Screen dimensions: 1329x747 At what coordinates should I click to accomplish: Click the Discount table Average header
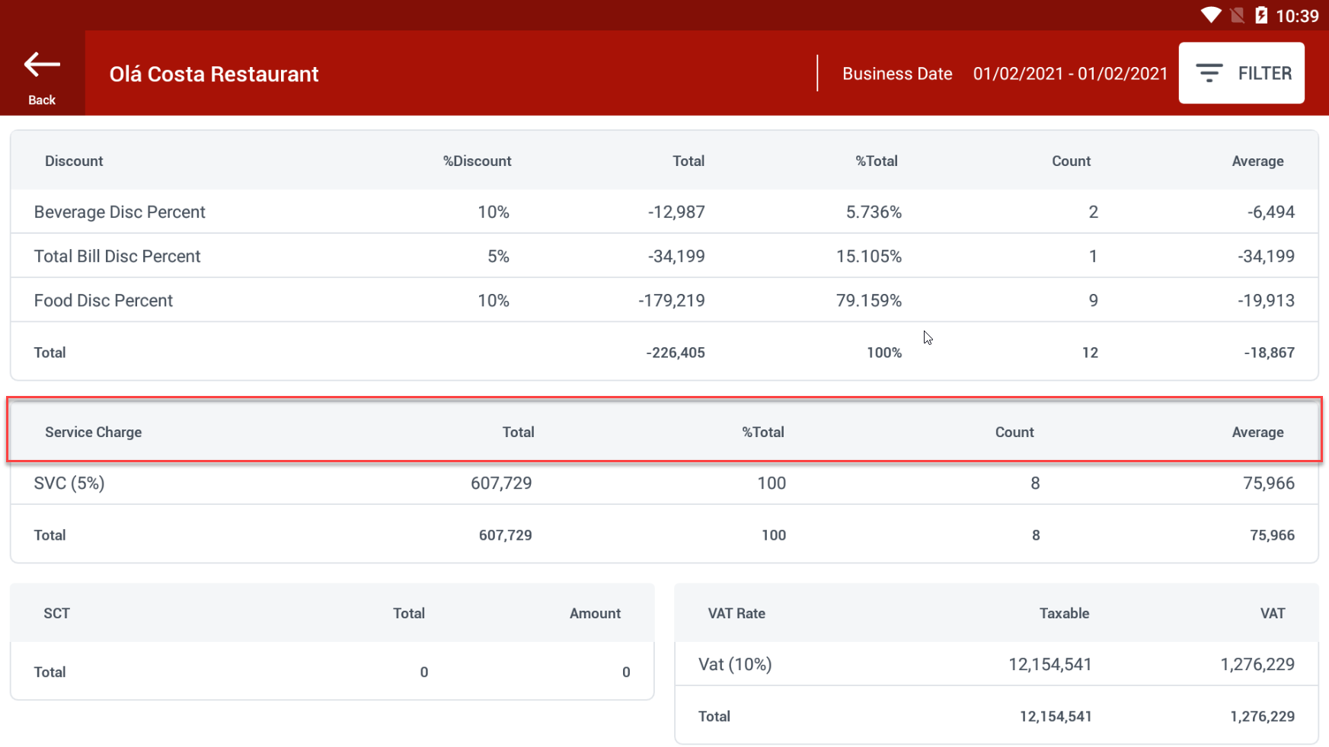pos(1257,161)
